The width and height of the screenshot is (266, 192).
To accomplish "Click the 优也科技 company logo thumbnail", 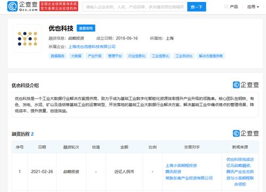I will [x=27, y=39].
